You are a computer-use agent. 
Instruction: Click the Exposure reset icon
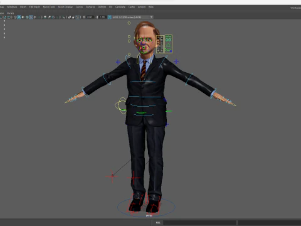[x=84, y=17]
